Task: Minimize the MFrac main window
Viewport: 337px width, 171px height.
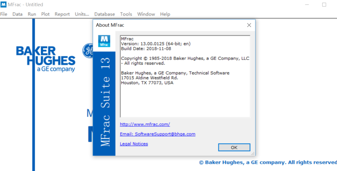Action: tap(307, 5)
